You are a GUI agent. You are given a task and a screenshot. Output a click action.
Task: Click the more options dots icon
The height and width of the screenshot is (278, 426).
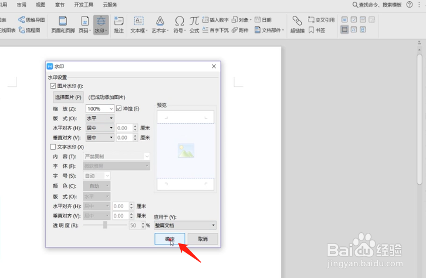pyautogui.click(x=419, y=5)
